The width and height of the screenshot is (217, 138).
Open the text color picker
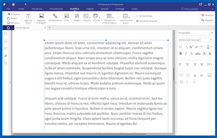click(x=209, y=47)
